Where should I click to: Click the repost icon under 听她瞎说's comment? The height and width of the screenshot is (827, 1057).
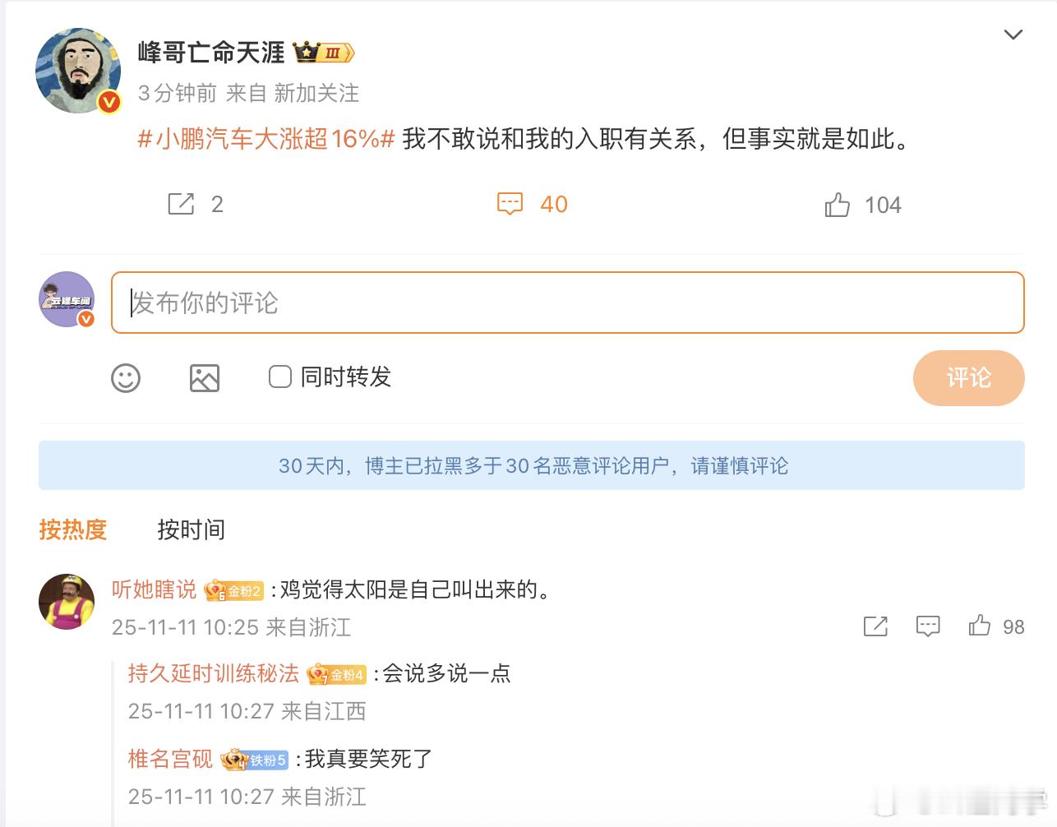click(x=875, y=626)
